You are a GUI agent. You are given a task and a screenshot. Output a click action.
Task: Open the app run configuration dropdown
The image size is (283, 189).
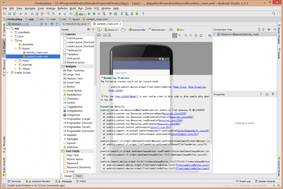tap(80, 14)
